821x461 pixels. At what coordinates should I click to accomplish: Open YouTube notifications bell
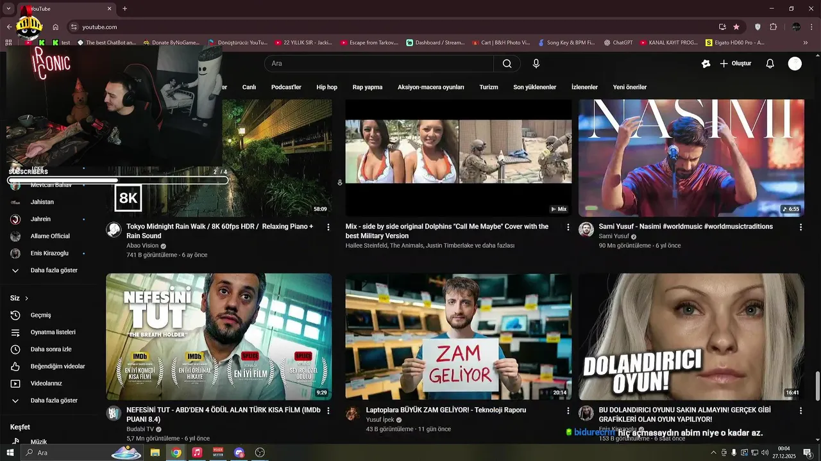[x=770, y=63]
